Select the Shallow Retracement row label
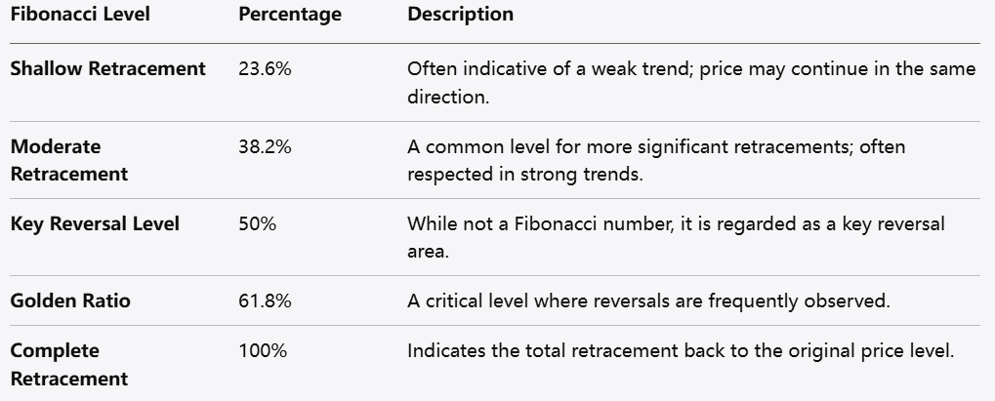This screenshot has height=401, width=995. click(108, 68)
